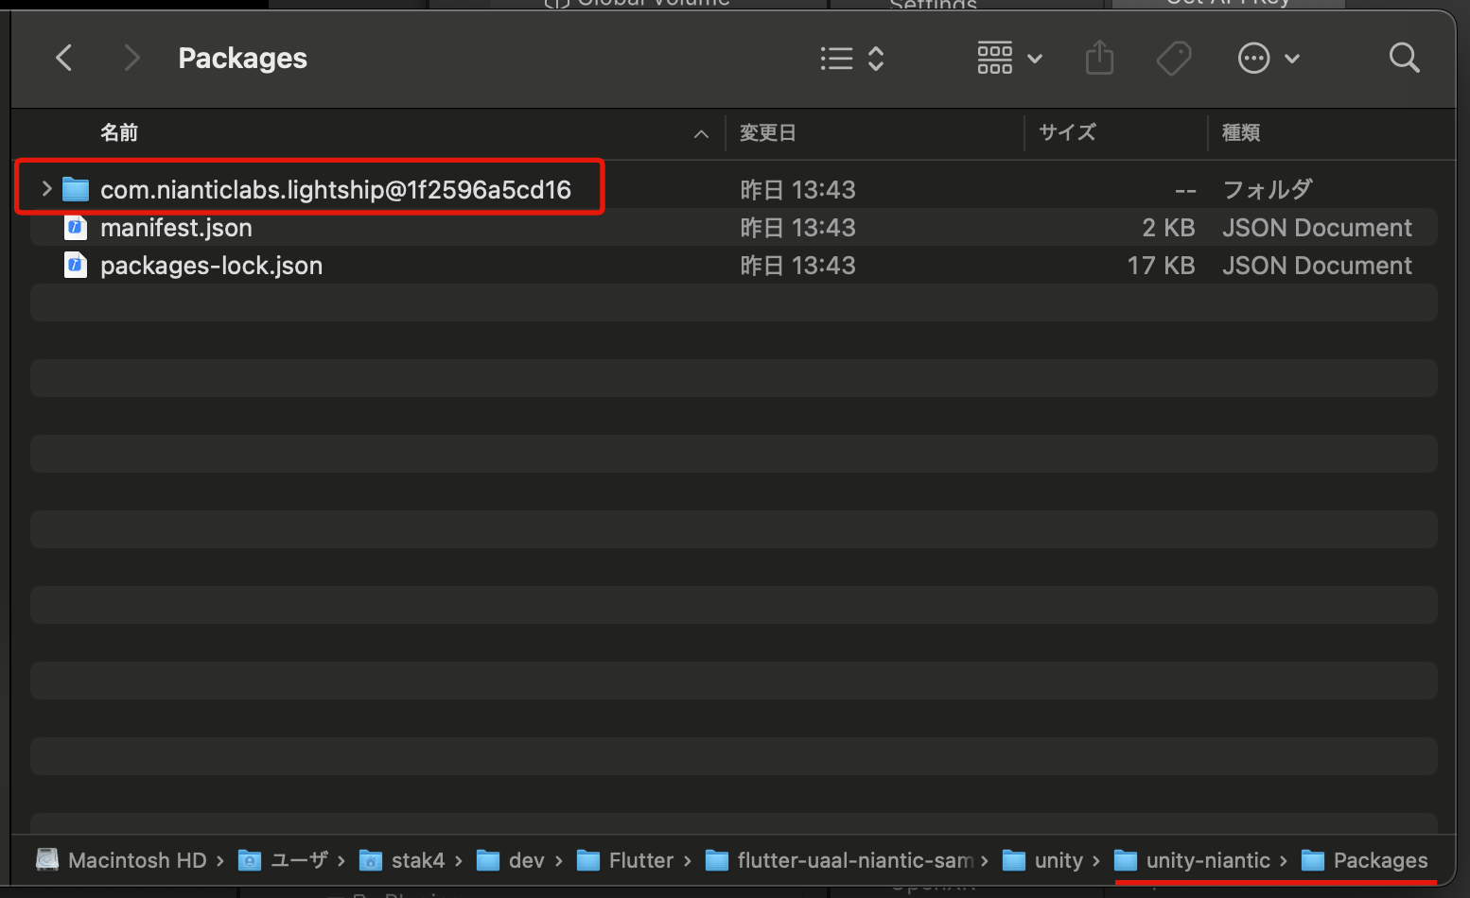This screenshot has width=1470, height=898.
Task: Open Search from the magnifying glass icon
Action: pos(1404,58)
